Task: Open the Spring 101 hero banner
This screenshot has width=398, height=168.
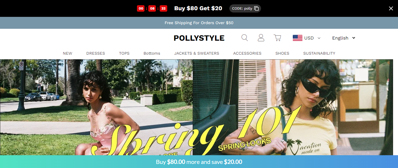Action: [x=196, y=107]
